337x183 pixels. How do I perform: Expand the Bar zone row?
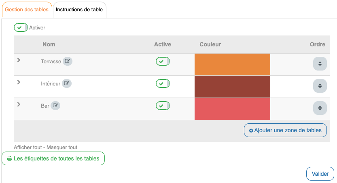(19, 104)
